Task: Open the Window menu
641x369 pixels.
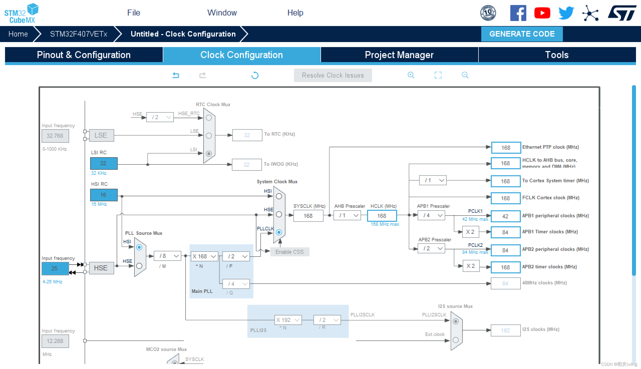Action: point(222,13)
